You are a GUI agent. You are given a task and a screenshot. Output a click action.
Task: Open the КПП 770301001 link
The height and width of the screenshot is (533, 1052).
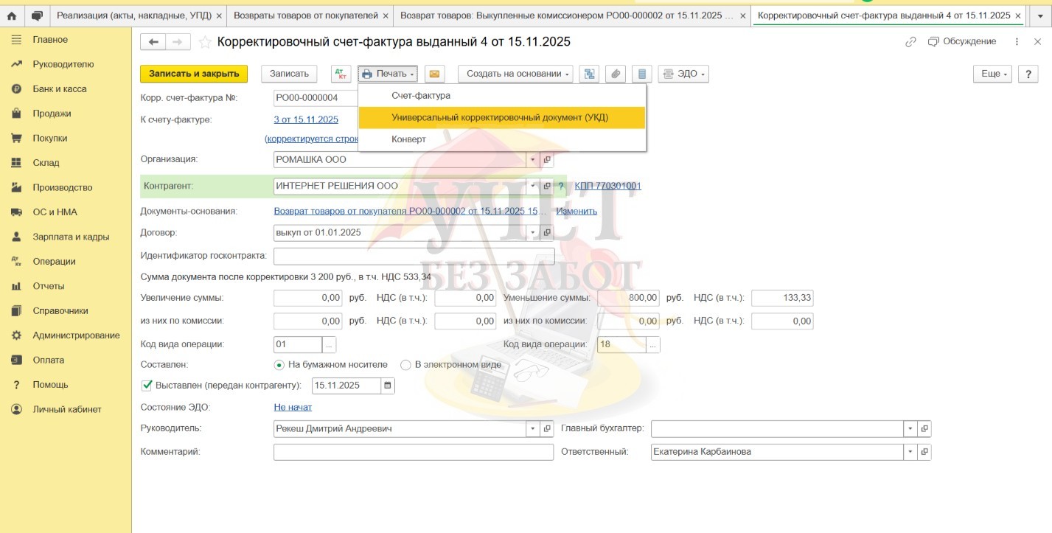[x=607, y=186]
